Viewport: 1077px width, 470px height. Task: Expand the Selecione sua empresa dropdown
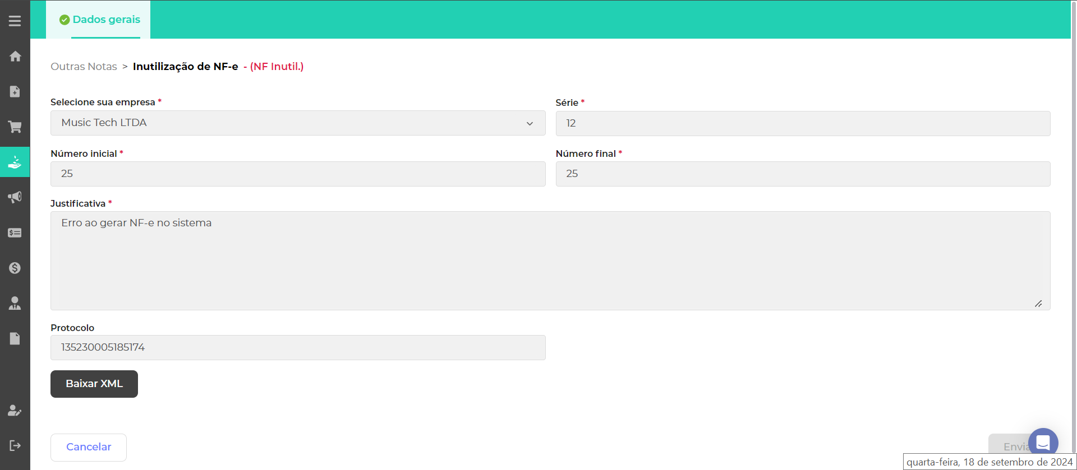tap(297, 123)
